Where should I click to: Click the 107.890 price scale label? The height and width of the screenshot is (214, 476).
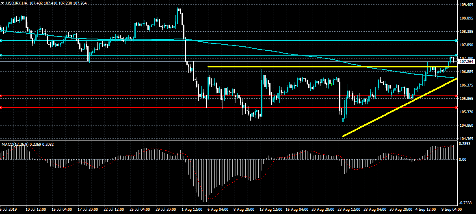[x=466, y=45]
